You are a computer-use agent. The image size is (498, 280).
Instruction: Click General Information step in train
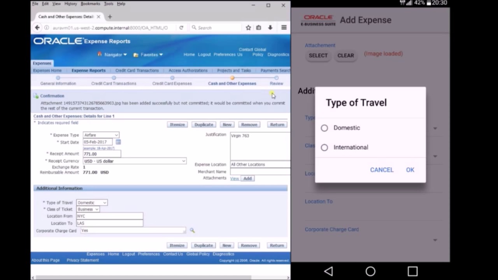[x=58, y=84]
